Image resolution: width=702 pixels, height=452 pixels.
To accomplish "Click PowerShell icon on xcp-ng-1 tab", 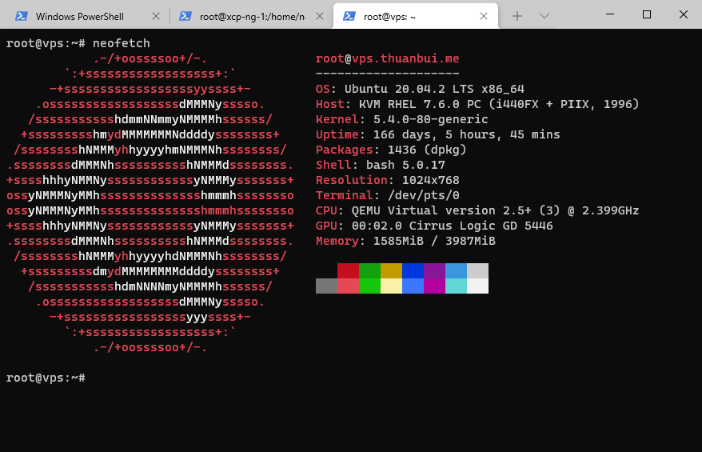I will click(x=185, y=17).
